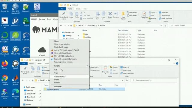Click Pin to Quick access in wordpress-5.8 ribbon
This screenshot has width=192, height=108.
point(25,70)
